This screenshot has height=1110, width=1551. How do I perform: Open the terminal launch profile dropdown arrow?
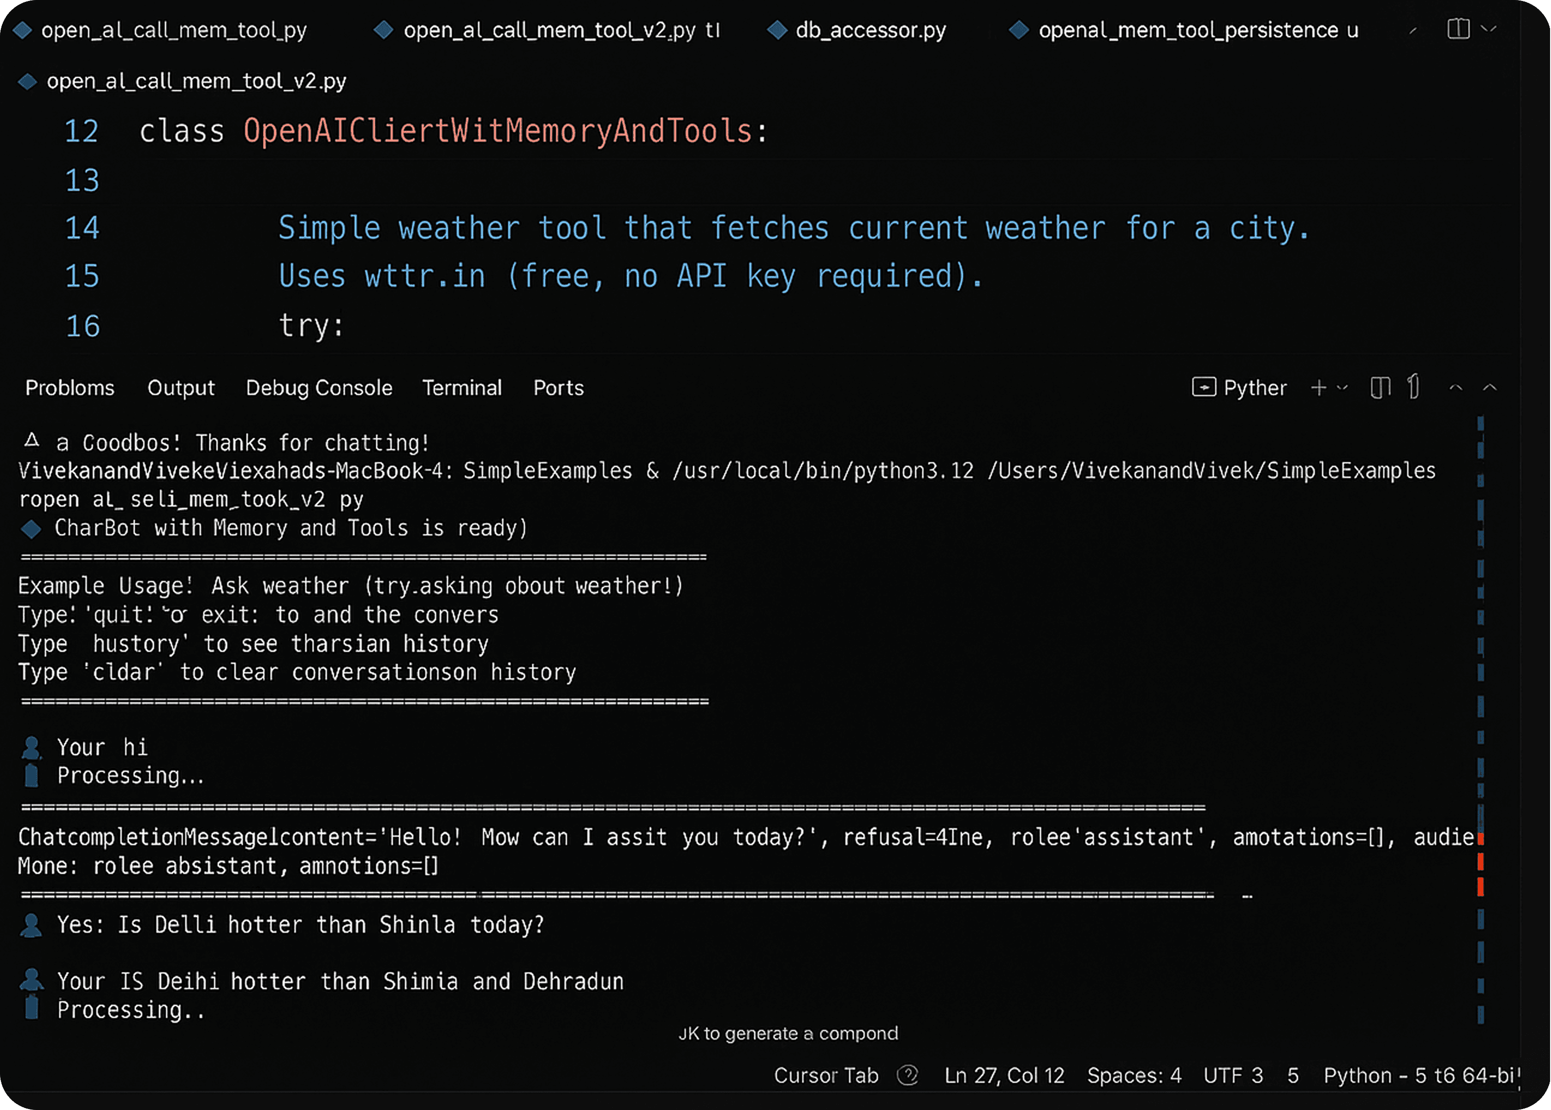1342,388
